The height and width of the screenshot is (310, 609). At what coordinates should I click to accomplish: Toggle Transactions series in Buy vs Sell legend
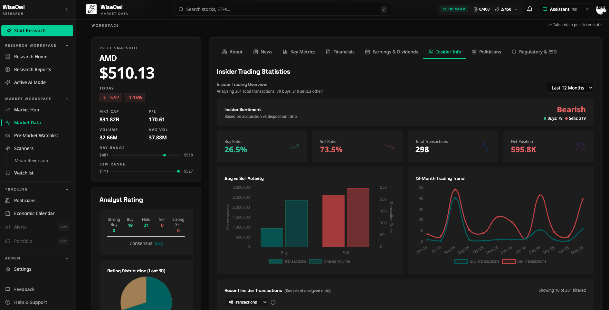tap(288, 261)
